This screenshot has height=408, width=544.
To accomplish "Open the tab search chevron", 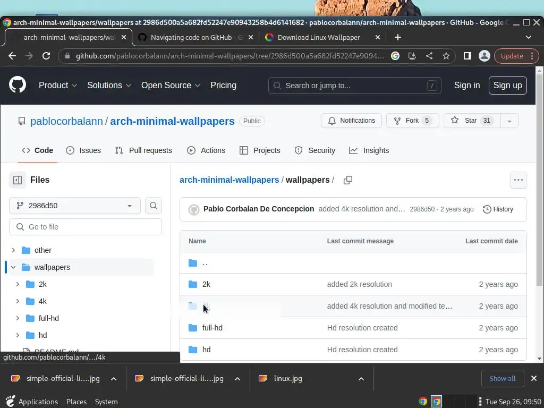I will [529, 37].
